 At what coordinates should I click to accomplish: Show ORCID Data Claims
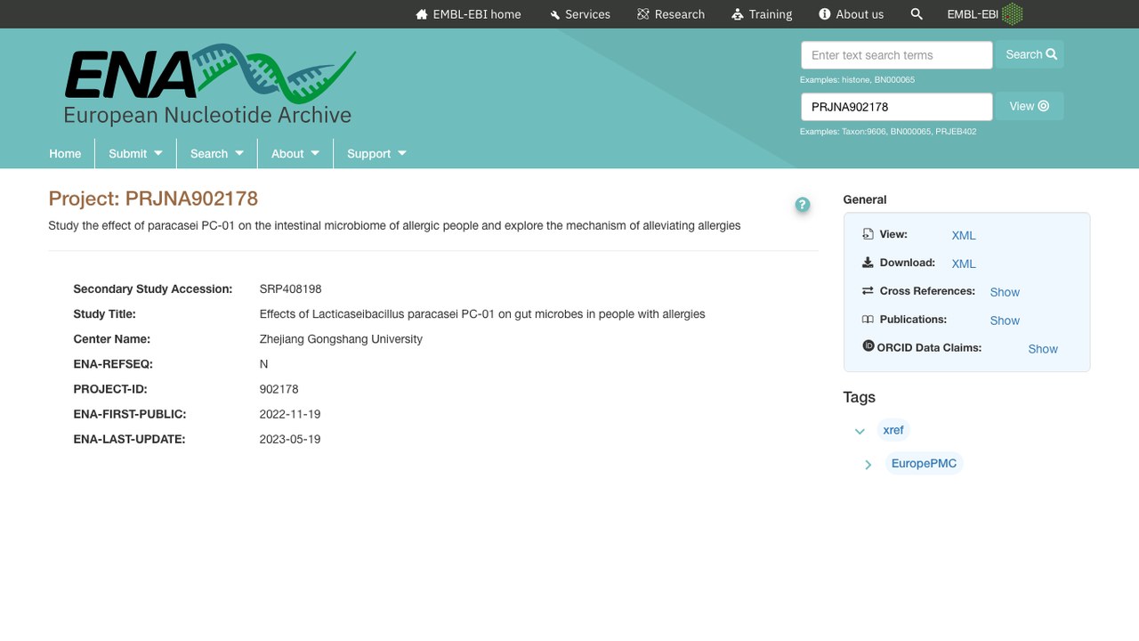click(1043, 349)
